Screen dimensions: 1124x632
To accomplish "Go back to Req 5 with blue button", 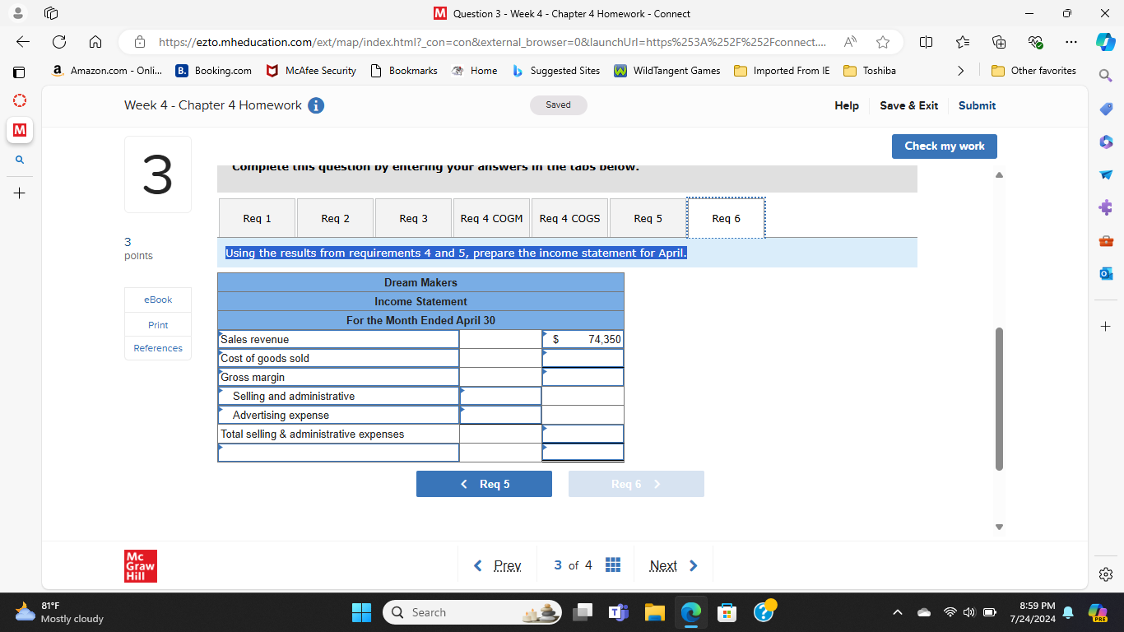I will (484, 484).
